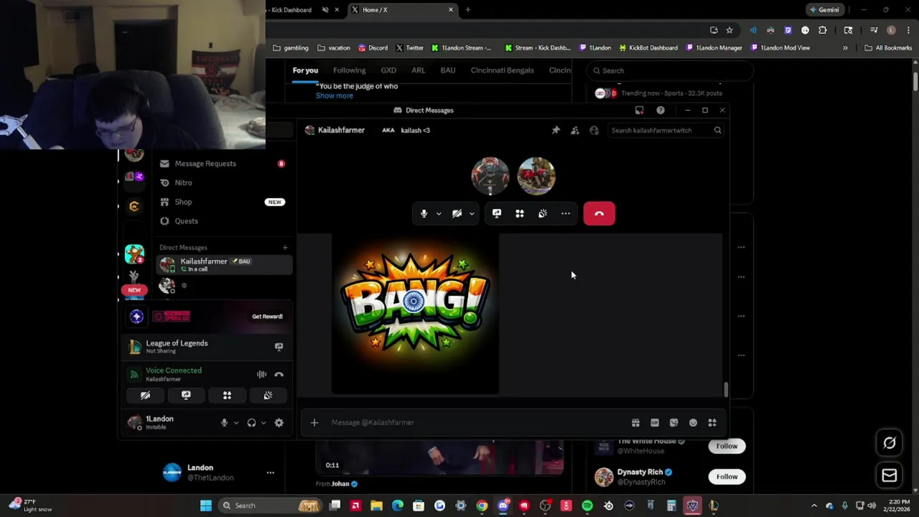This screenshot has width=919, height=517.
Task: Open KickBot Dashboard bookmark
Action: pyautogui.click(x=648, y=48)
